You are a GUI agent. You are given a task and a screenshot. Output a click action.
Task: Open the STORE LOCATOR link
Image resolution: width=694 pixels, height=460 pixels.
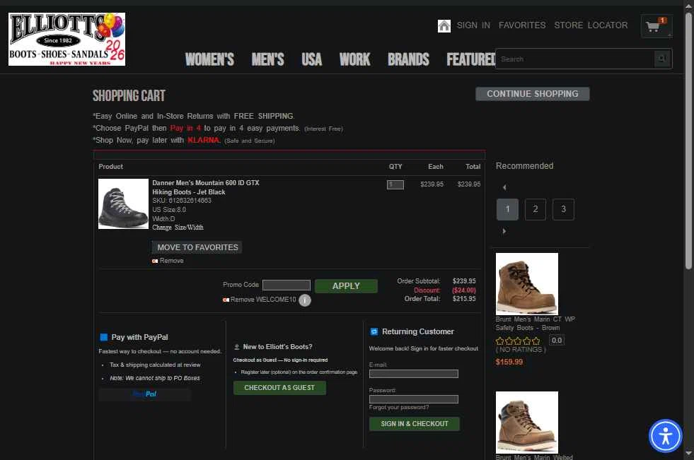coord(591,25)
